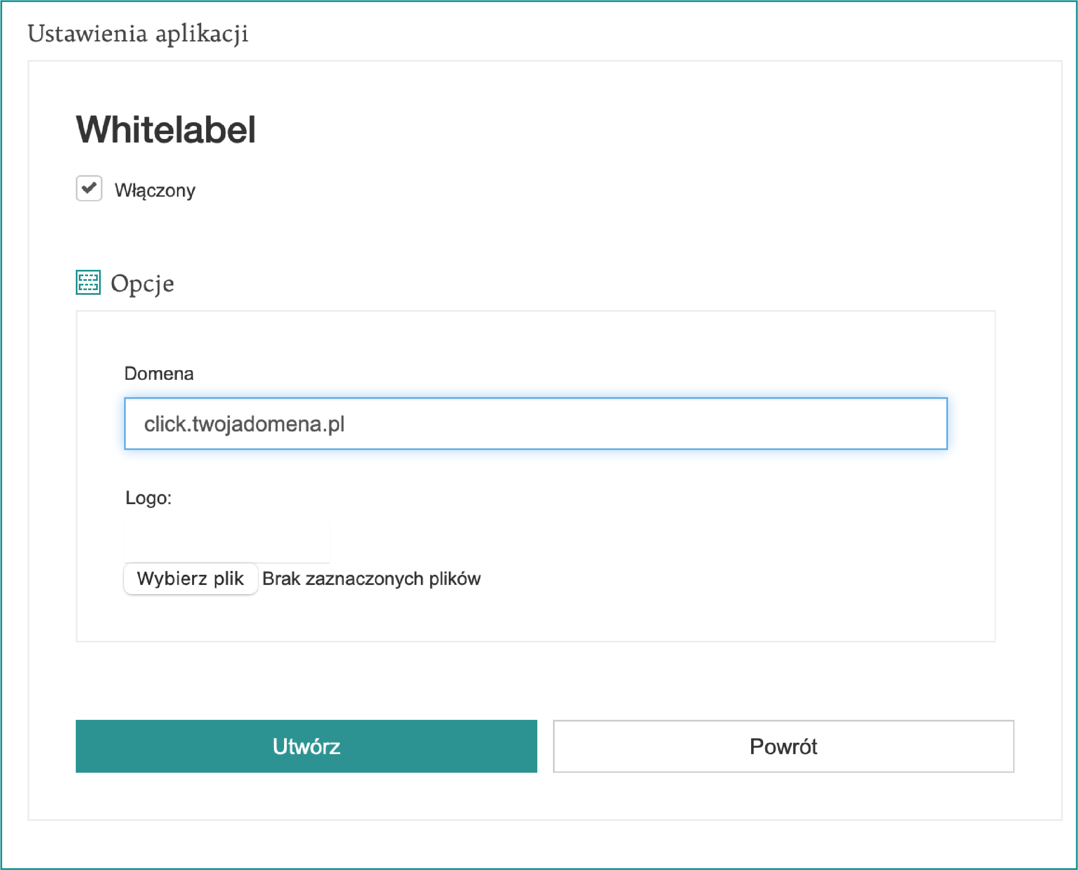Focus the Domena input field
The height and width of the screenshot is (870, 1078).
[x=535, y=423]
